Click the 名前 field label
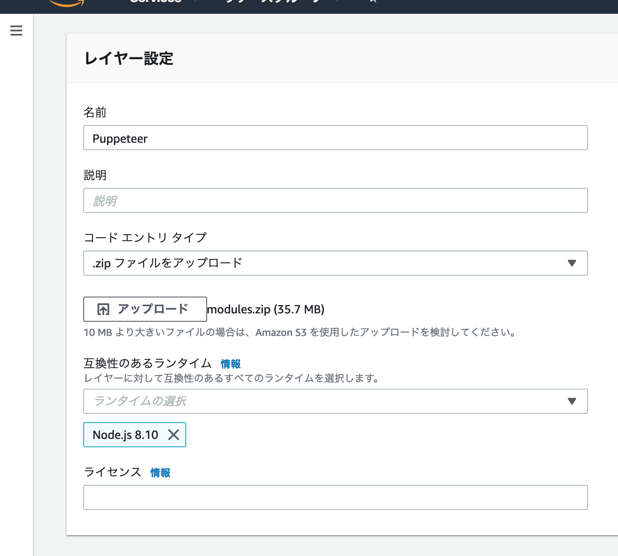 95,112
